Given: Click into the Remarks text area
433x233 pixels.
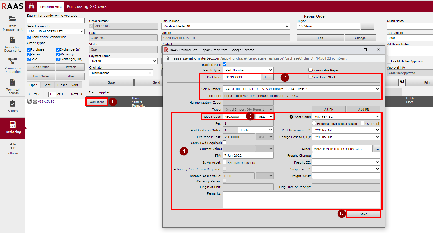Looking at the screenshot, I should (301, 200).
